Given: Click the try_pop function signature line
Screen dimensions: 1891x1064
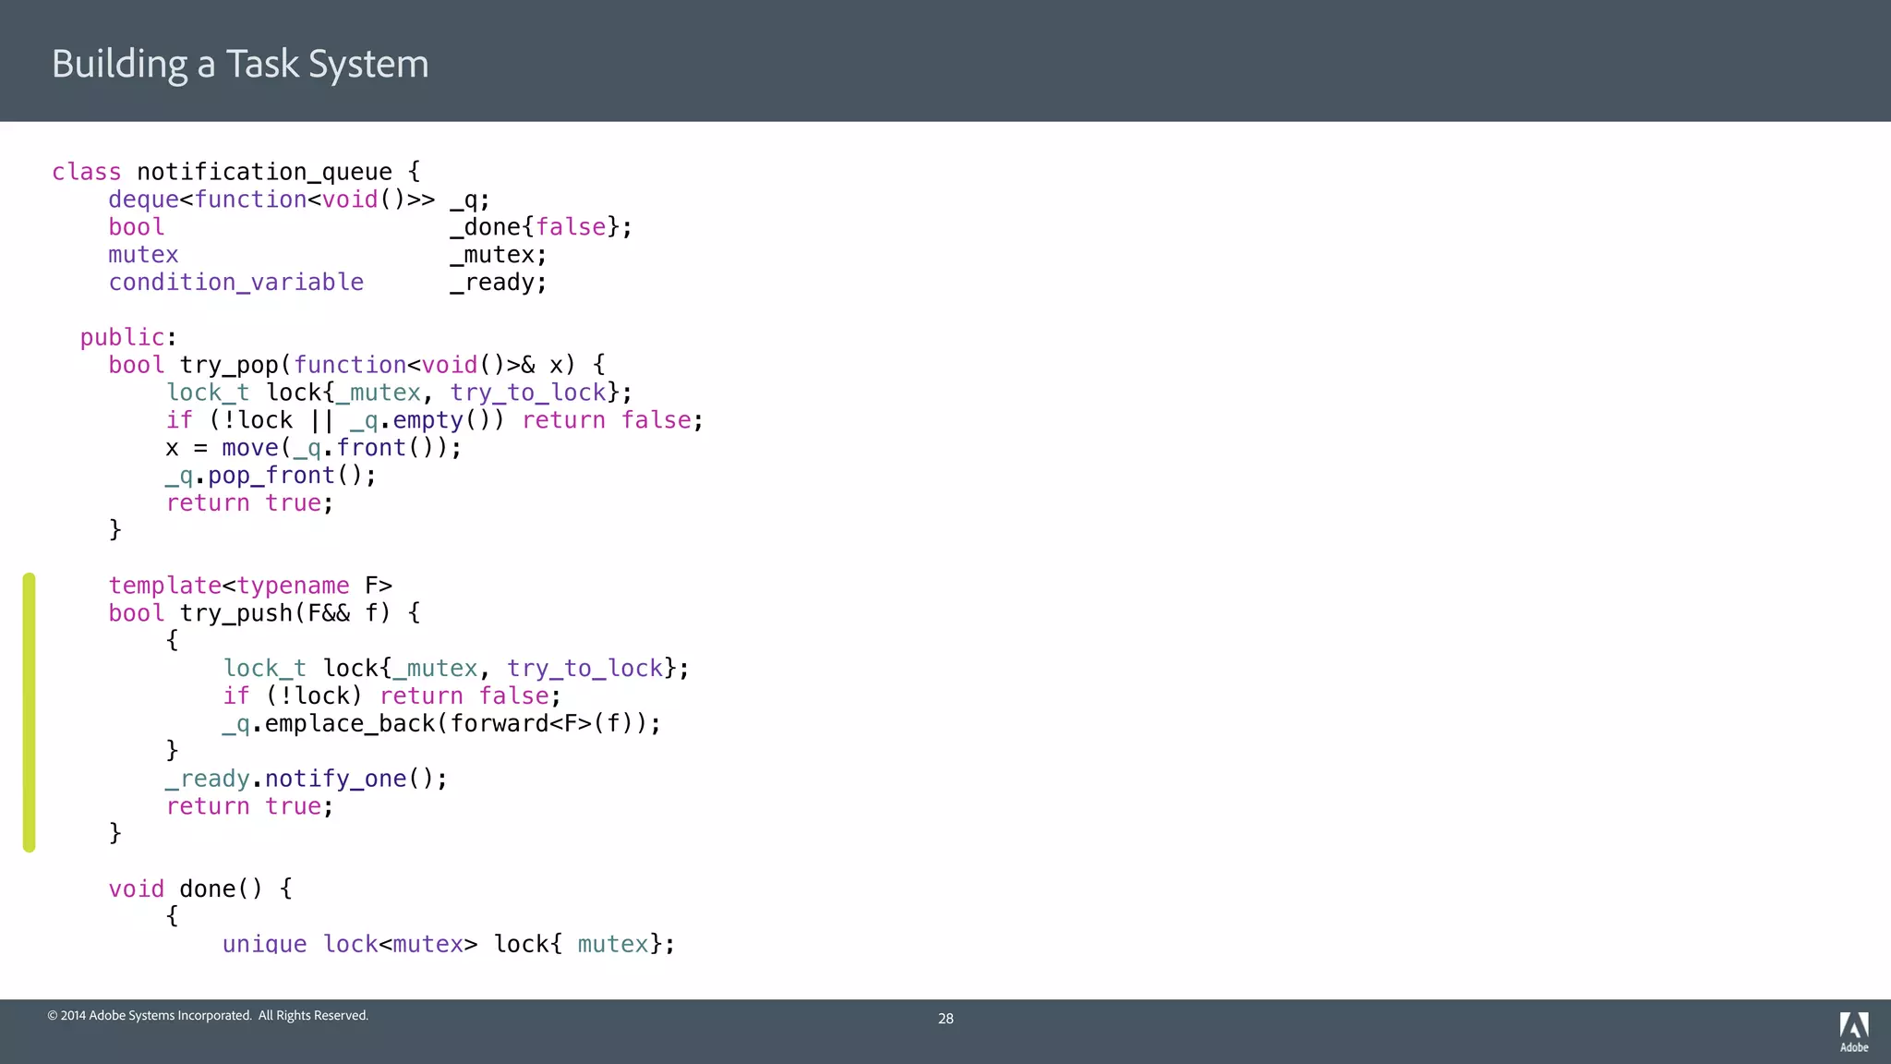Looking at the screenshot, I should [x=356, y=365].
